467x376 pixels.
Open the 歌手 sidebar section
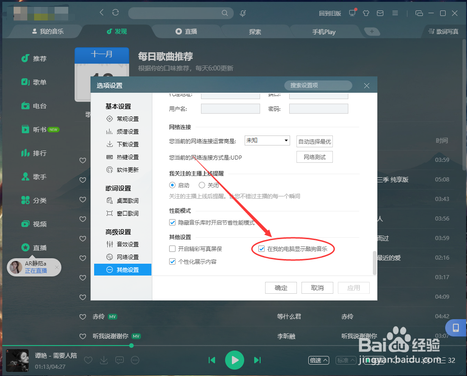[x=34, y=176]
